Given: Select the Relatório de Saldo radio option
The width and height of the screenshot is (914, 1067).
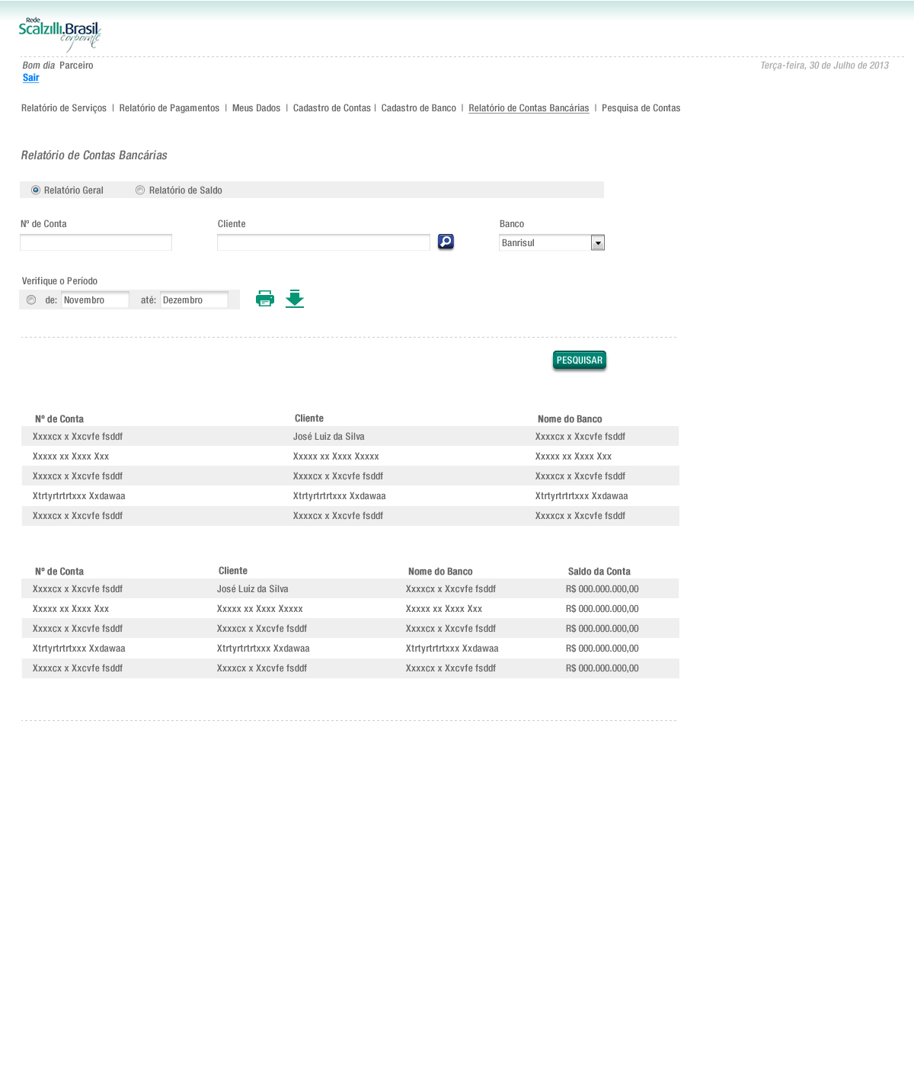Looking at the screenshot, I should click(140, 191).
